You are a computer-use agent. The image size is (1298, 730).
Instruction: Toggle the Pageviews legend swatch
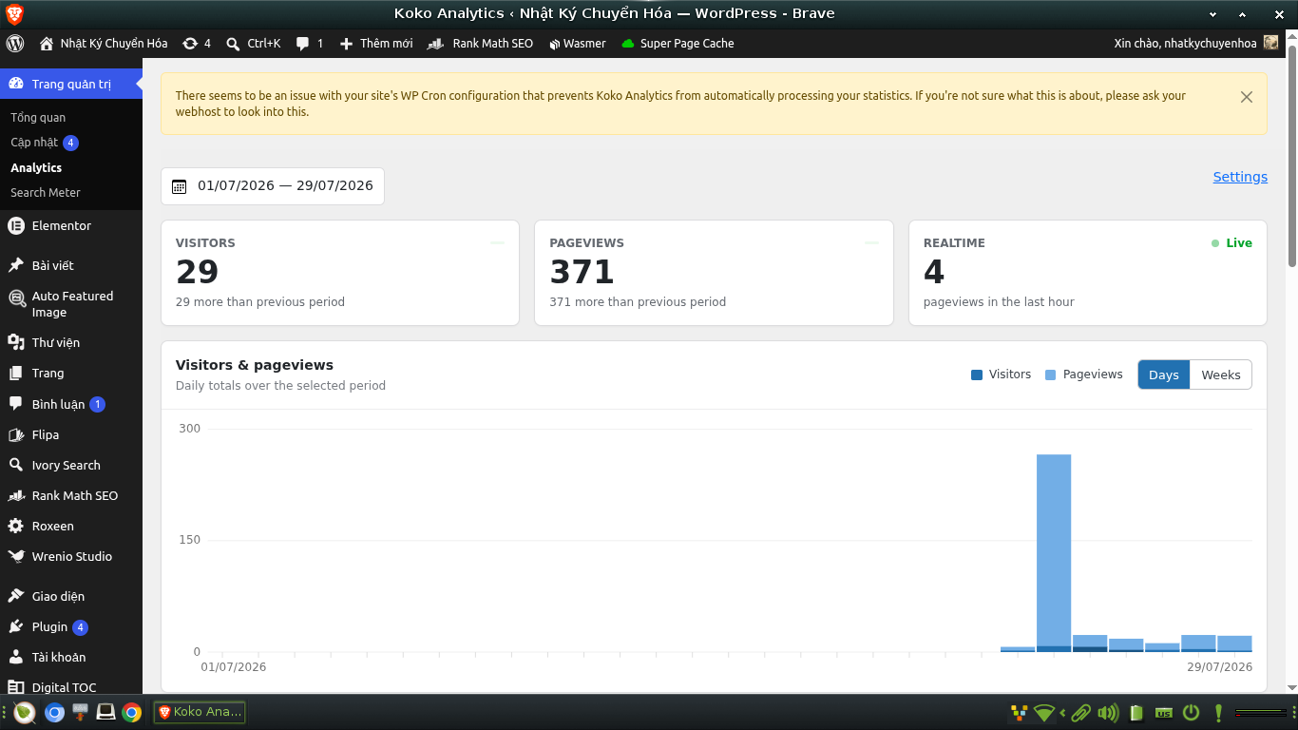(x=1051, y=375)
